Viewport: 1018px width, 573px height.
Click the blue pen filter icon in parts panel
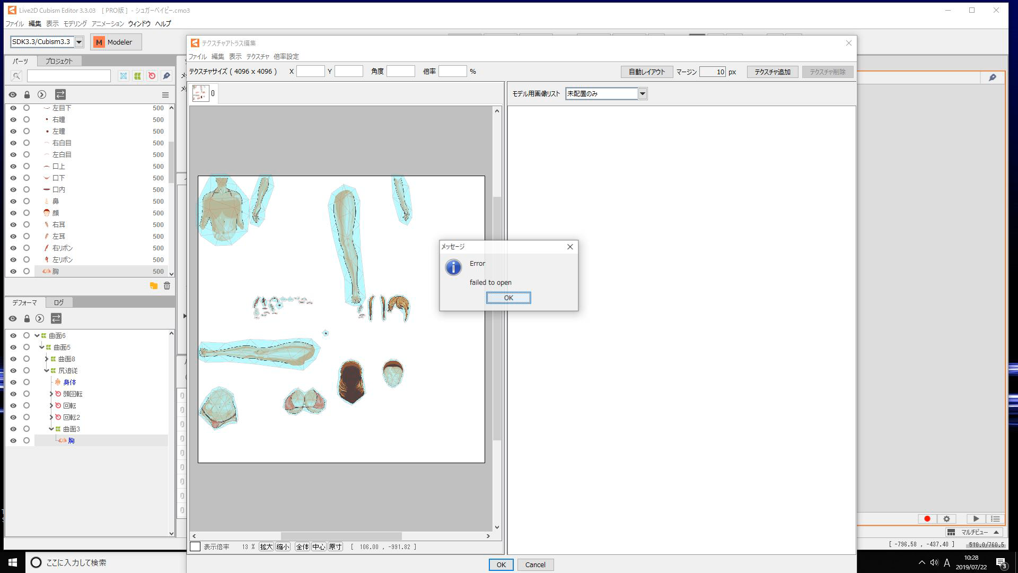click(x=166, y=76)
